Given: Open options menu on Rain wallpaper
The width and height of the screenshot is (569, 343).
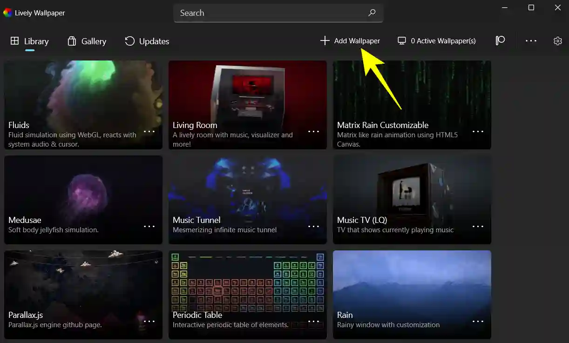Looking at the screenshot, I should coord(478,321).
